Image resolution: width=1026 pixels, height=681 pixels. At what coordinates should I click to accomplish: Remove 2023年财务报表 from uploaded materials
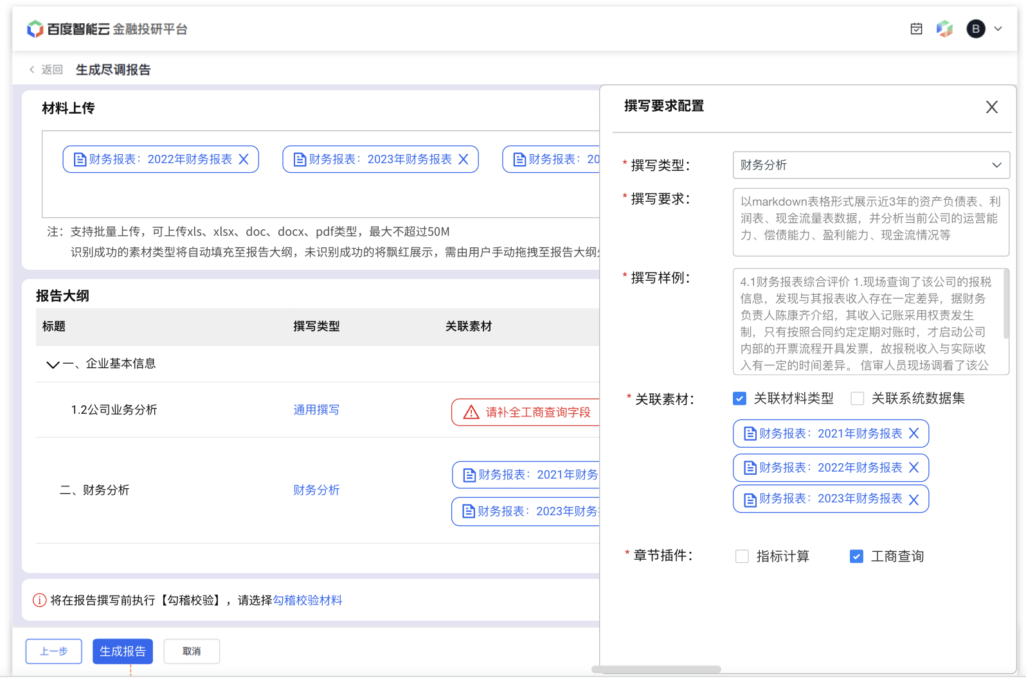(x=464, y=159)
